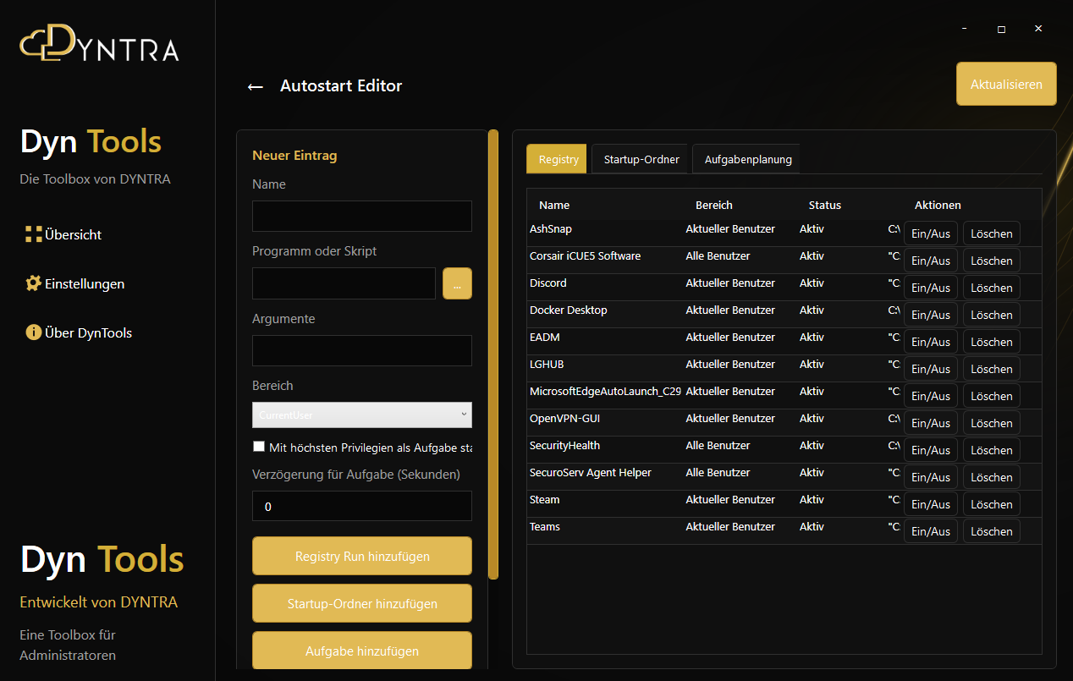Click Registry Run hinzufügen
1073x681 pixels.
coord(362,556)
